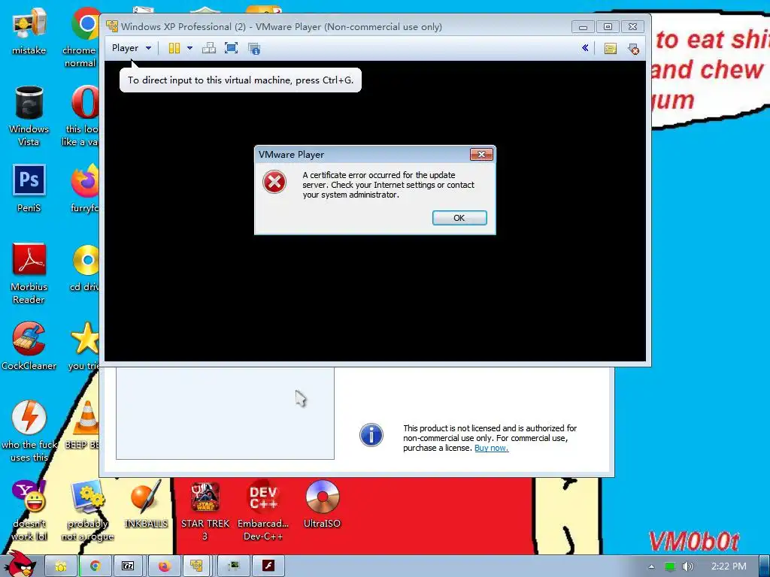Open the Yahoo 'doesn't work lol' icon
Screen dimensions: 770x577
pos(29,511)
